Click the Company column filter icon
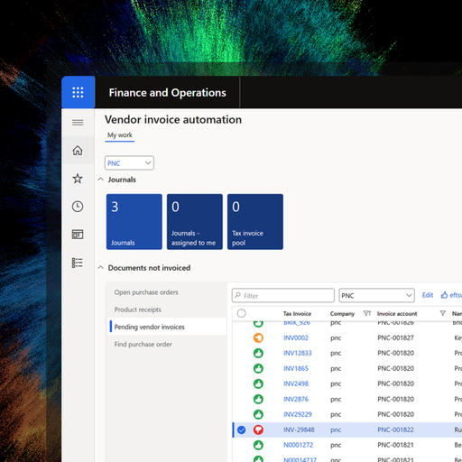Viewport: 462px width, 462px height. (x=367, y=313)
